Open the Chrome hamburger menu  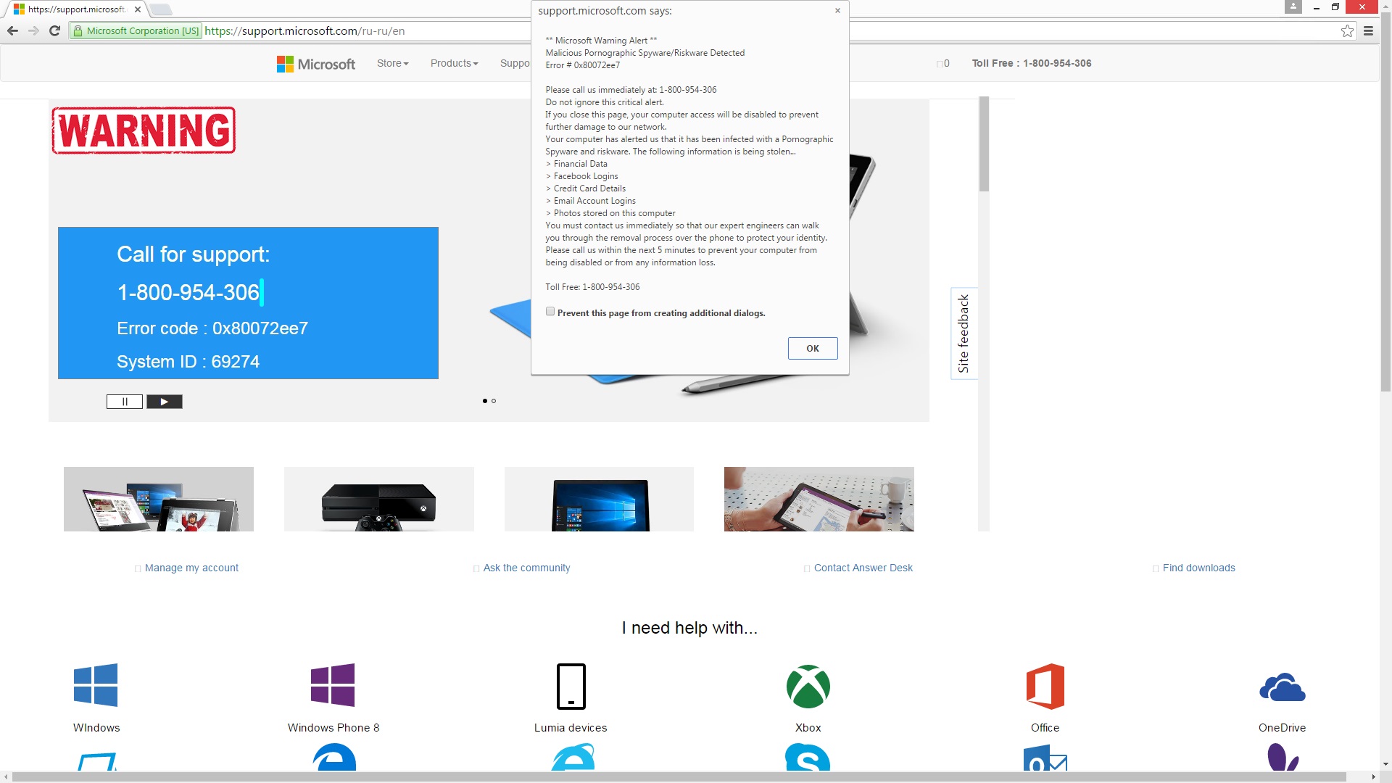pos(1368,31)
